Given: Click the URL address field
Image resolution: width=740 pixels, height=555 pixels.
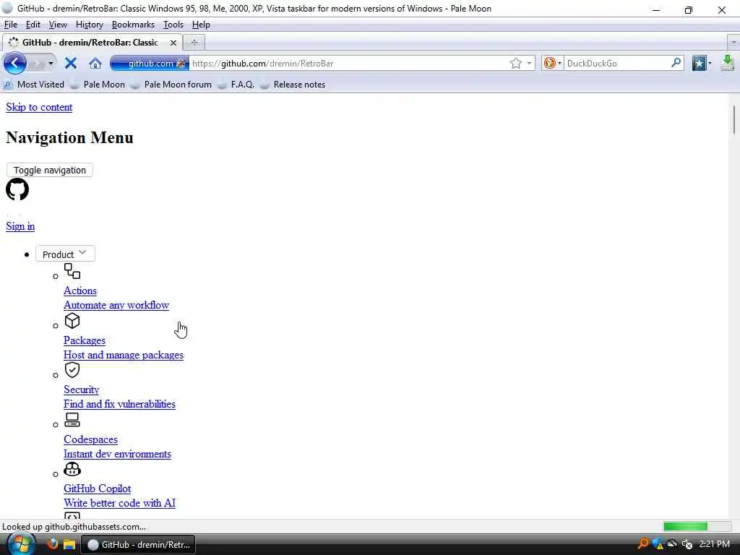Looking at the screenshot, I should pos(349,63).
